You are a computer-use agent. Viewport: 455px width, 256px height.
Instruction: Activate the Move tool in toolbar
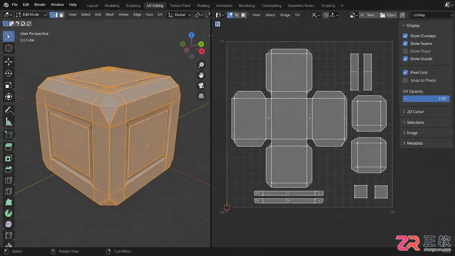pos(9,62)
